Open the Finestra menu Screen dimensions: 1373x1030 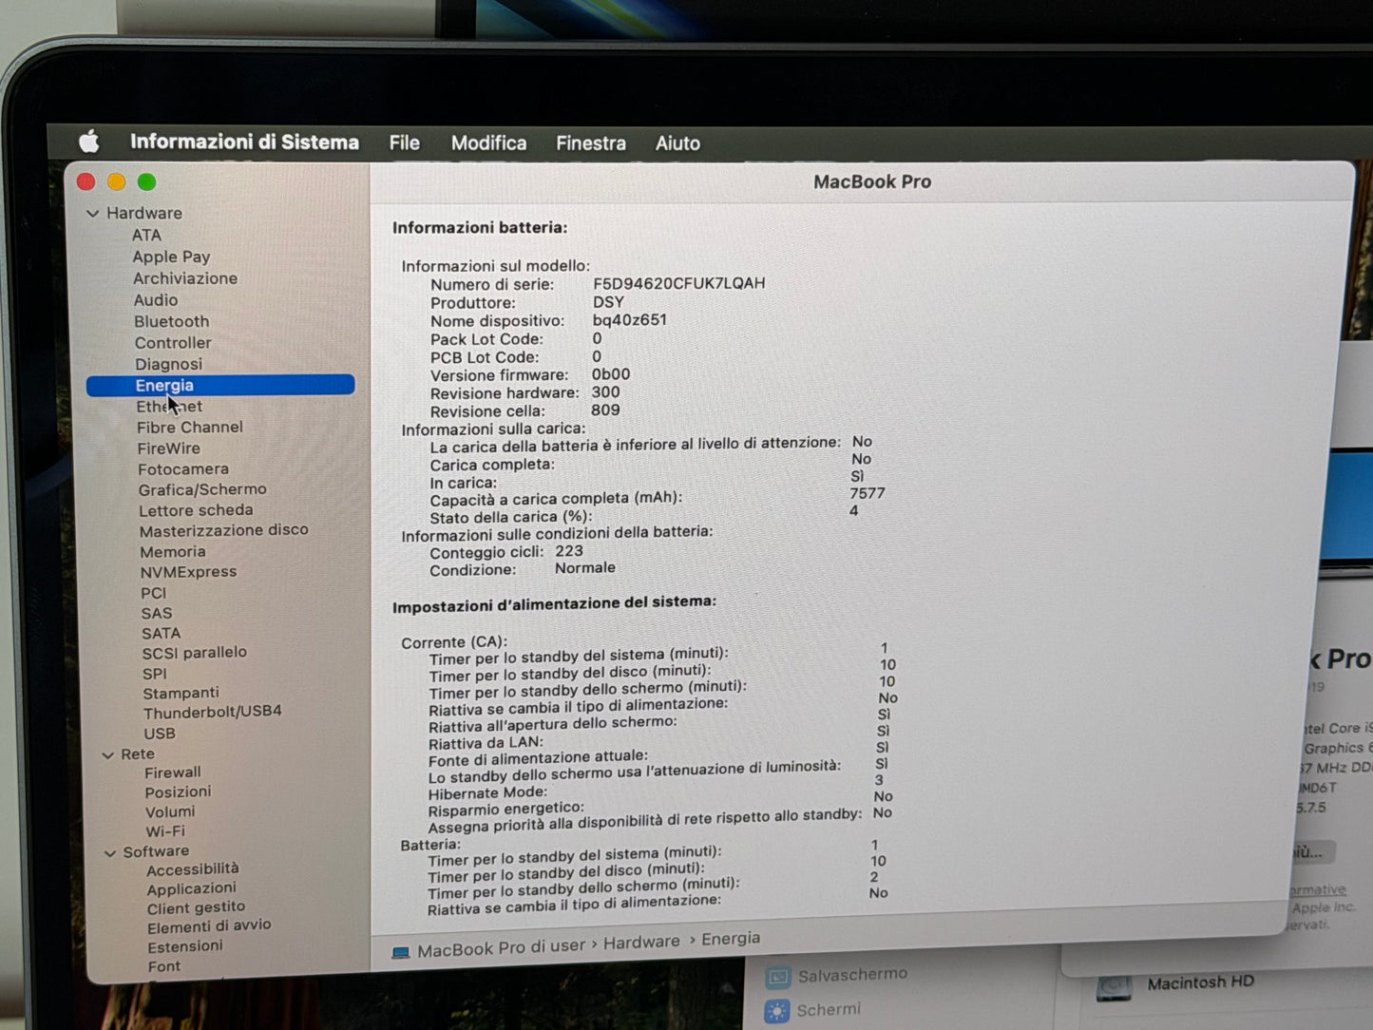click(590, 143)
